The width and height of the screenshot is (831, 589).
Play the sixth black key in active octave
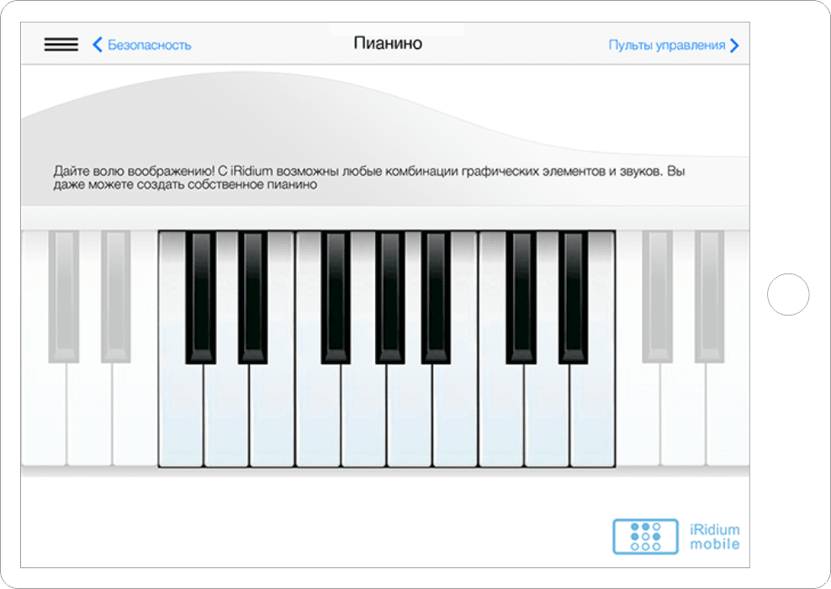pos(521,297)
